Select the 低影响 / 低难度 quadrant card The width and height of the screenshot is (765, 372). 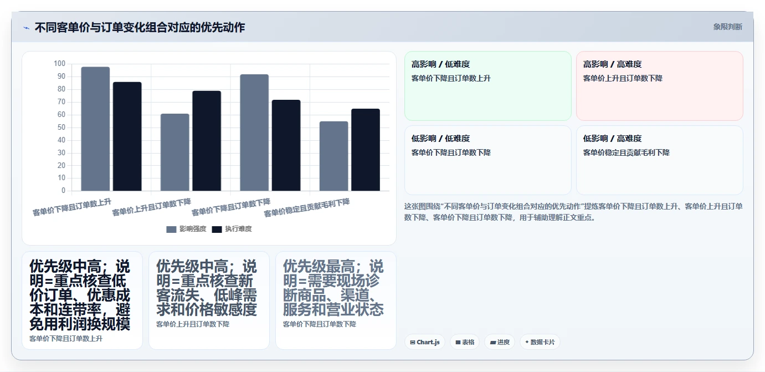point(487,160)
